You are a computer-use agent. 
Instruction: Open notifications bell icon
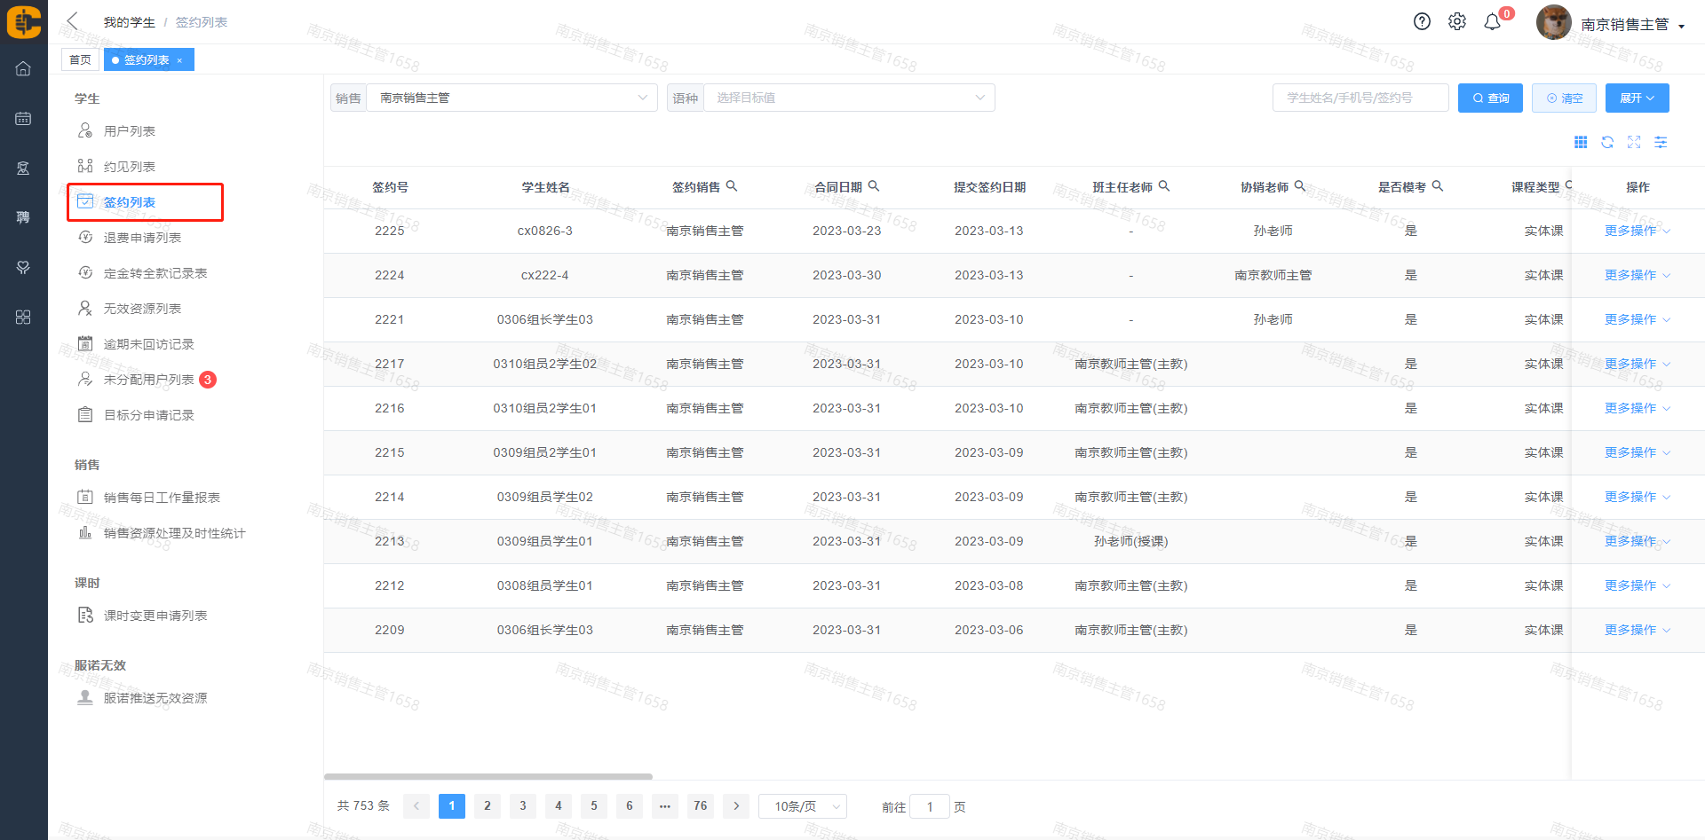[x=1493, y=22]
